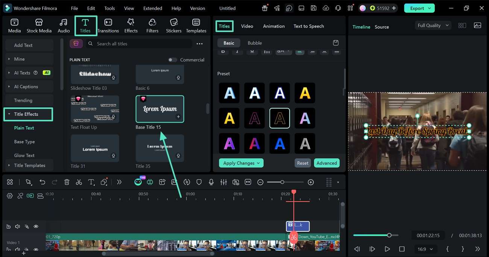This screenshot has height=257, width=489.
Task: Open the Apply Changes dropdown
Action: [x=241, y=163]
